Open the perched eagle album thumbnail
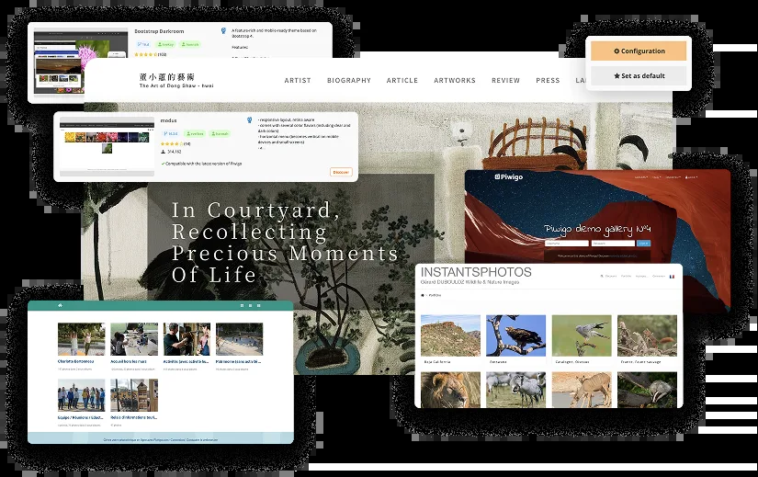Viewport: 758px width, 477px height. pos(515,335)
